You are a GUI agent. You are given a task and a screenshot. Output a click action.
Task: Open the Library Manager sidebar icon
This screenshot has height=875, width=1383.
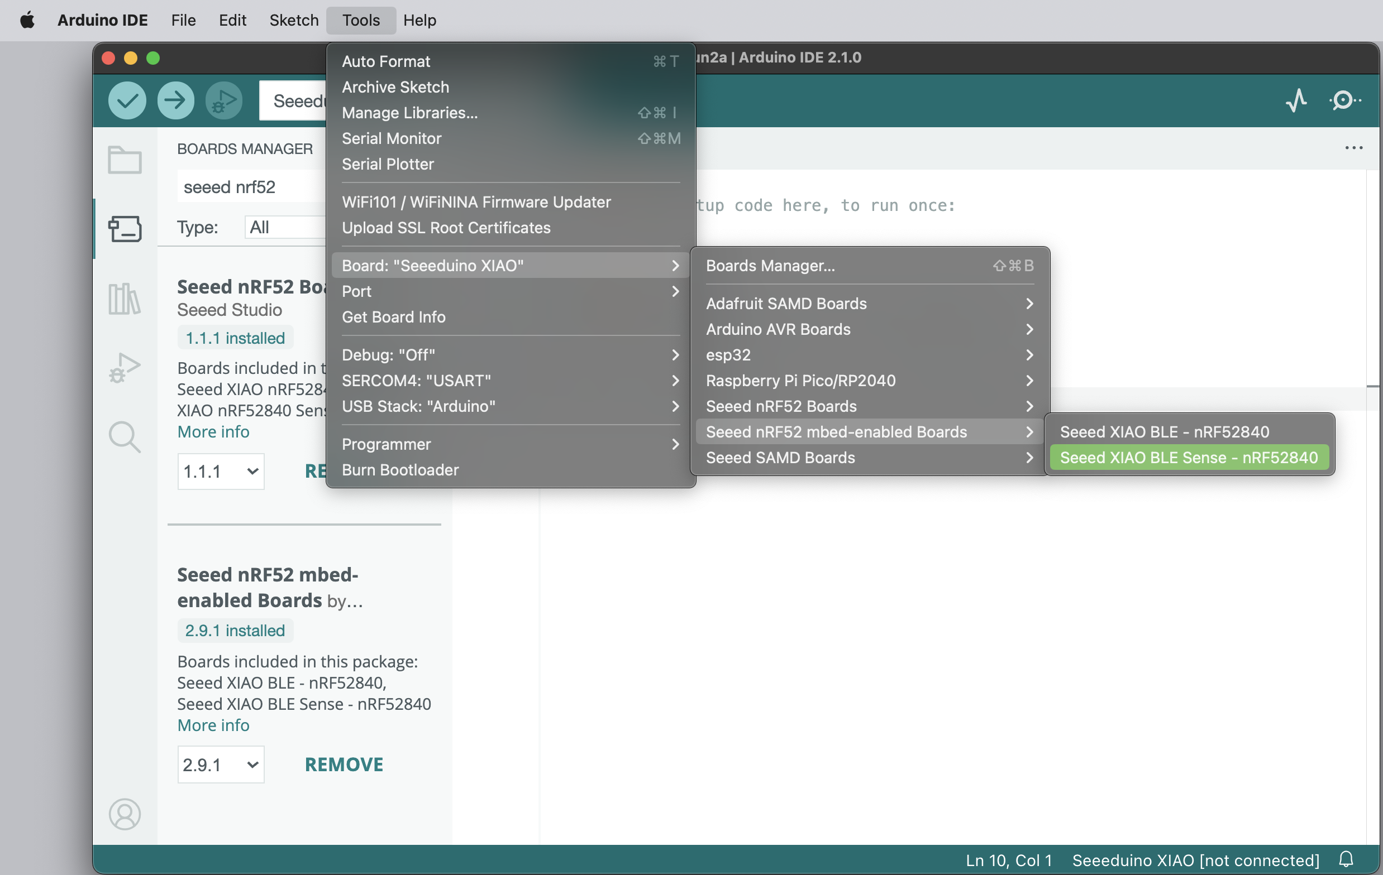pyautogui.click(x=125, y=299)
